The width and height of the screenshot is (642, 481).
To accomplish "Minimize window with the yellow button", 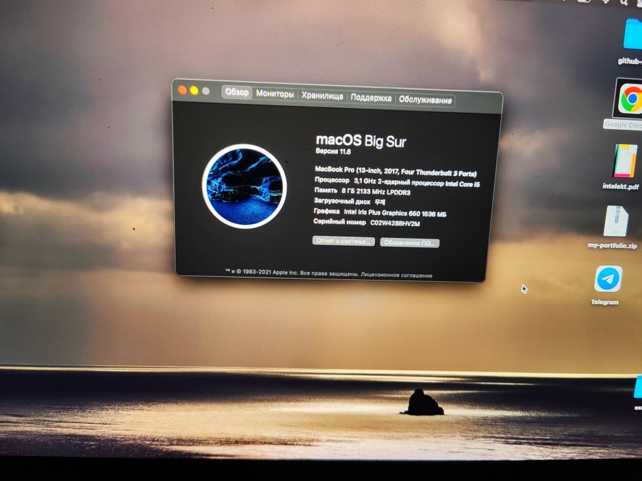I will (x=194, y=91).
